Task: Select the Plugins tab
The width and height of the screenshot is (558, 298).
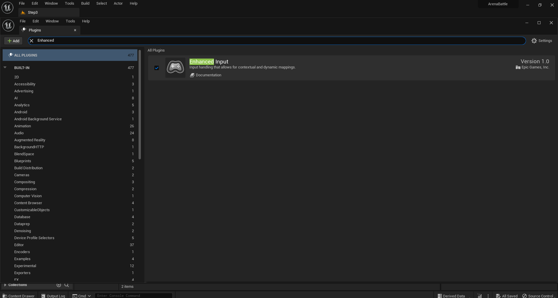Action: 49,30
